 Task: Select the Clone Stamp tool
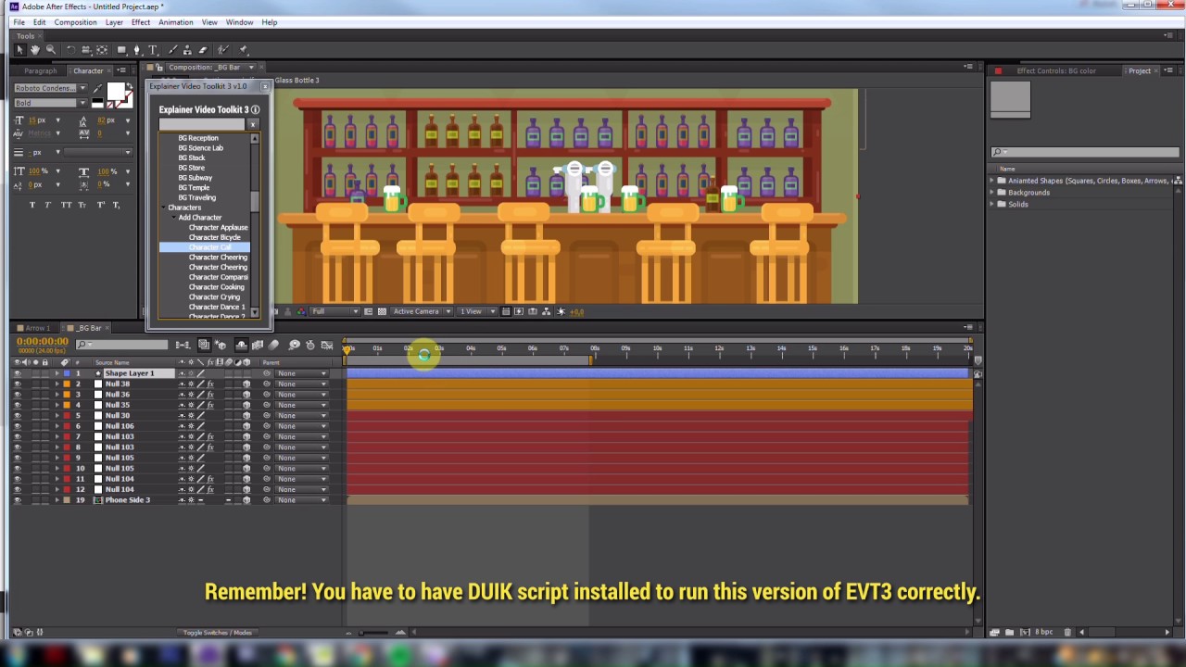[x=187, y=50]
